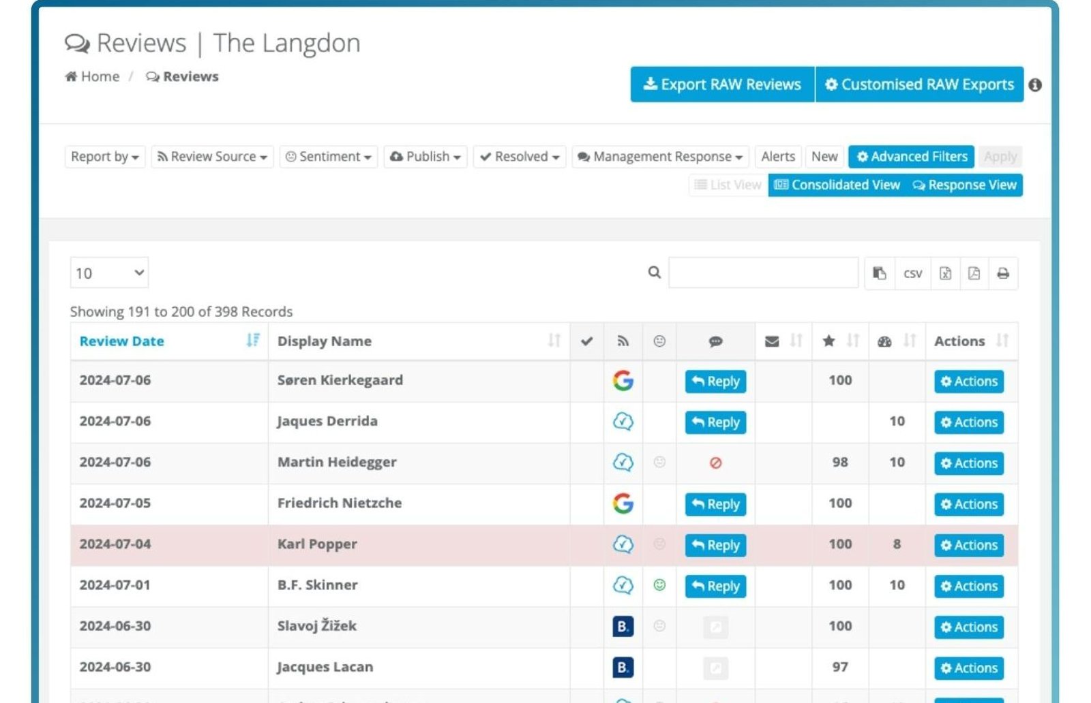Viewport: 1091px width, 703px height.
Task: Toggle the New filter
Action: (x=824, y=157)
